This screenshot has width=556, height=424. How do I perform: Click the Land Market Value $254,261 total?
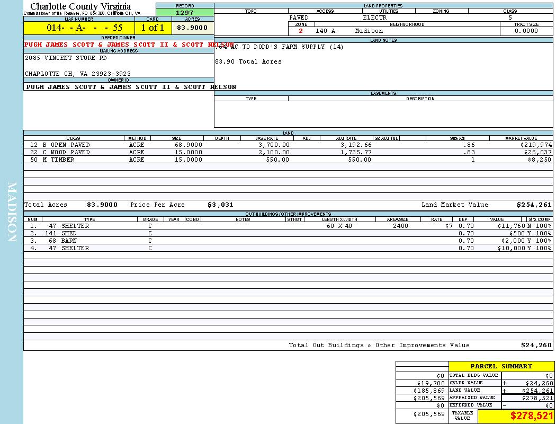(x=534, y=205)
